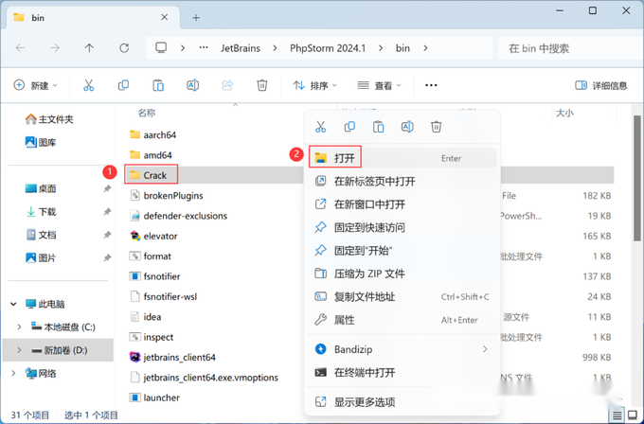The height and width of the screenshot is (424, 644).
Task: Click the delete trash icon in the context menu
Action: coord(437,127)
